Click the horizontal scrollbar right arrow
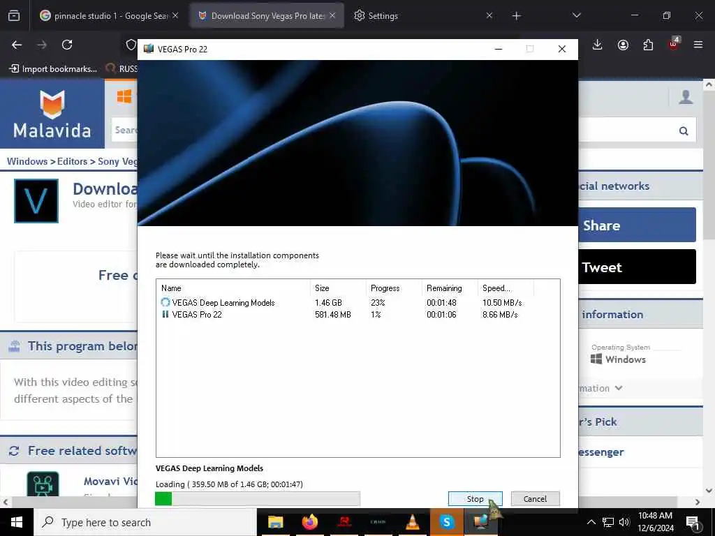This screenshot has width=715, height=536. (698, 502)
